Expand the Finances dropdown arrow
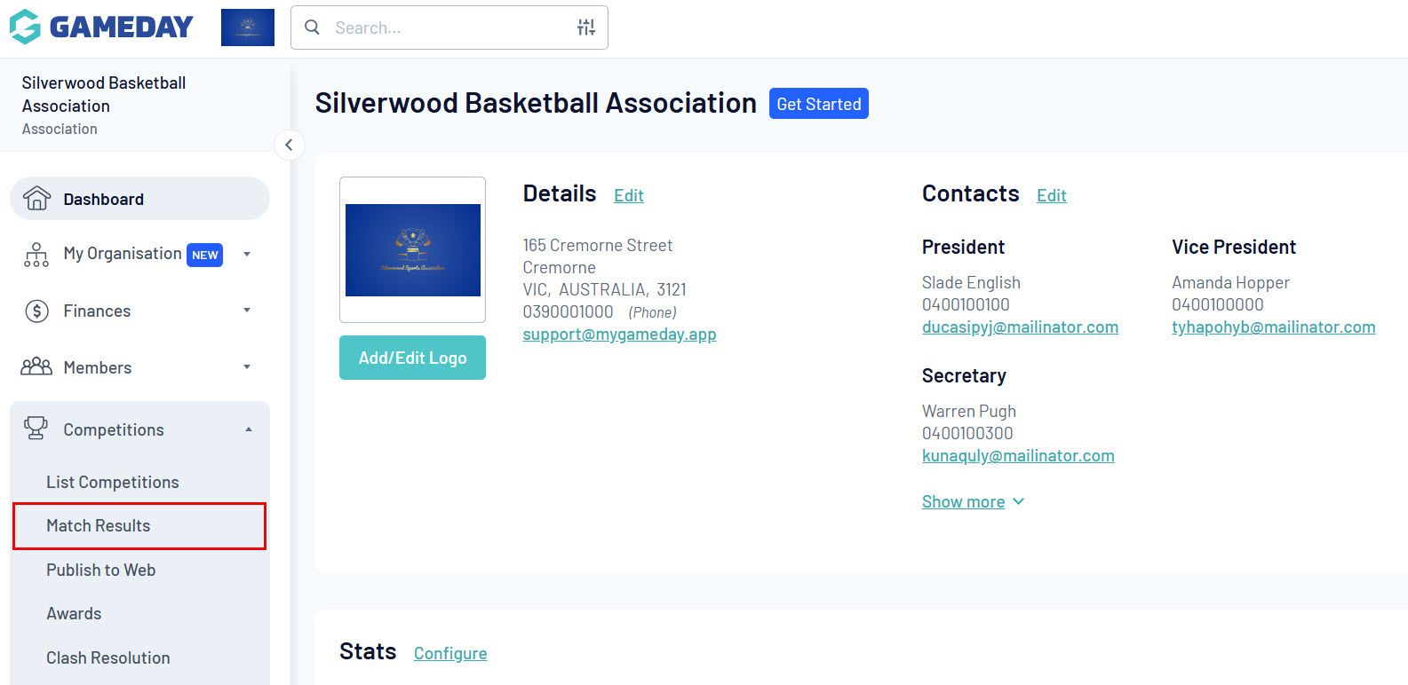Viewport: 1408px width, 685px height. coord(247,311)
